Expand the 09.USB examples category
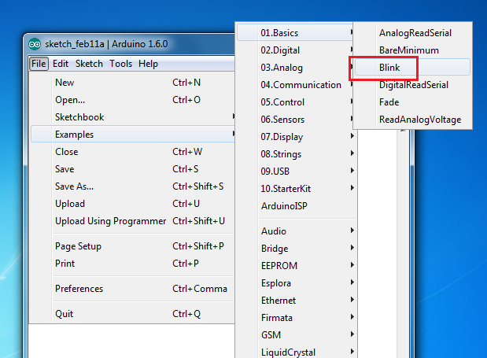Screen dimensions: 487x358 296,172
